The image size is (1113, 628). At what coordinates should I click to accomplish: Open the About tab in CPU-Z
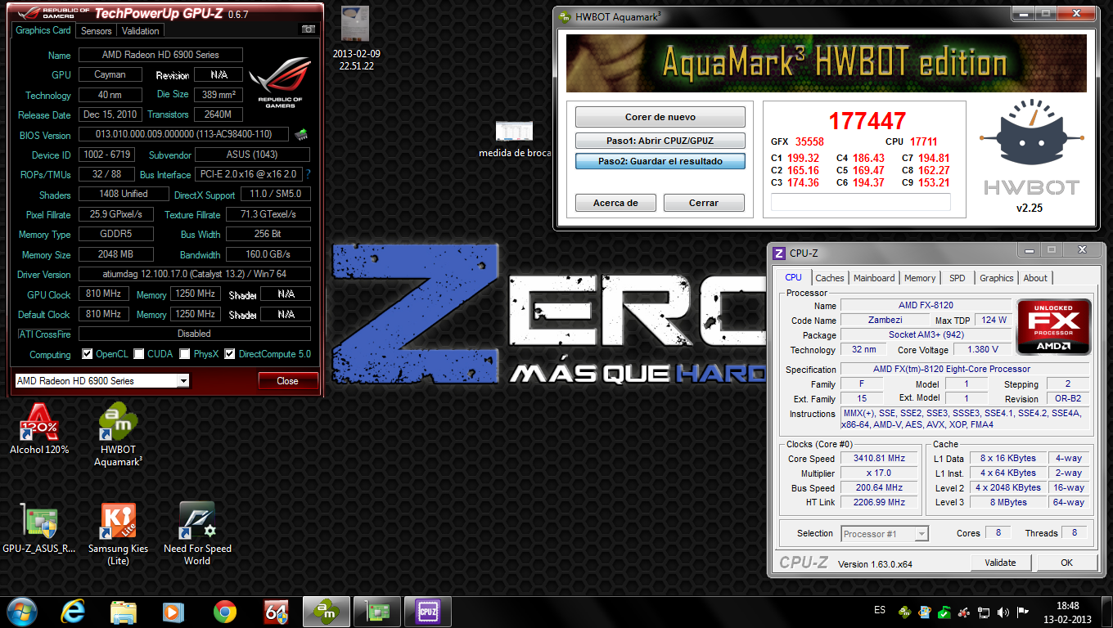point(1035,278)
